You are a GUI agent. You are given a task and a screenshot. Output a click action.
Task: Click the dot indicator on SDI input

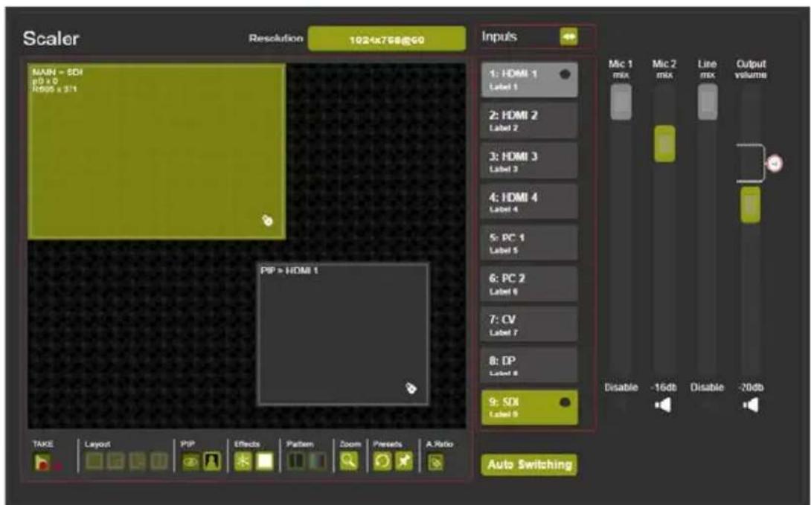tap(565, 402)
